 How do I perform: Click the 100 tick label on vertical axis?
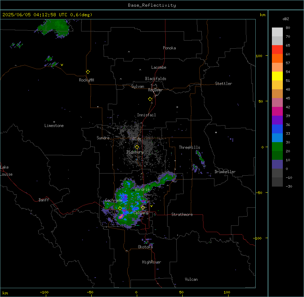tap(259, 56)
